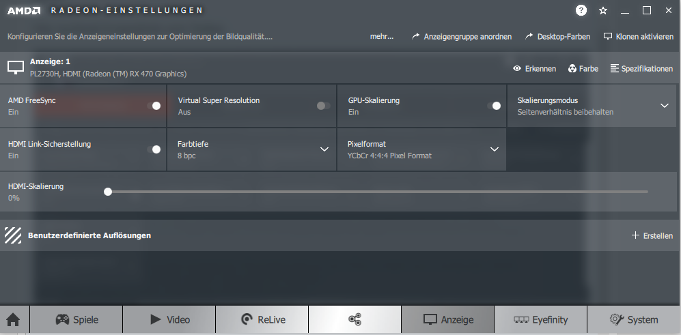681x335 pixels.
Task: Click the Erkennen label
Action: pyautogui.click(x=540, y=68)
